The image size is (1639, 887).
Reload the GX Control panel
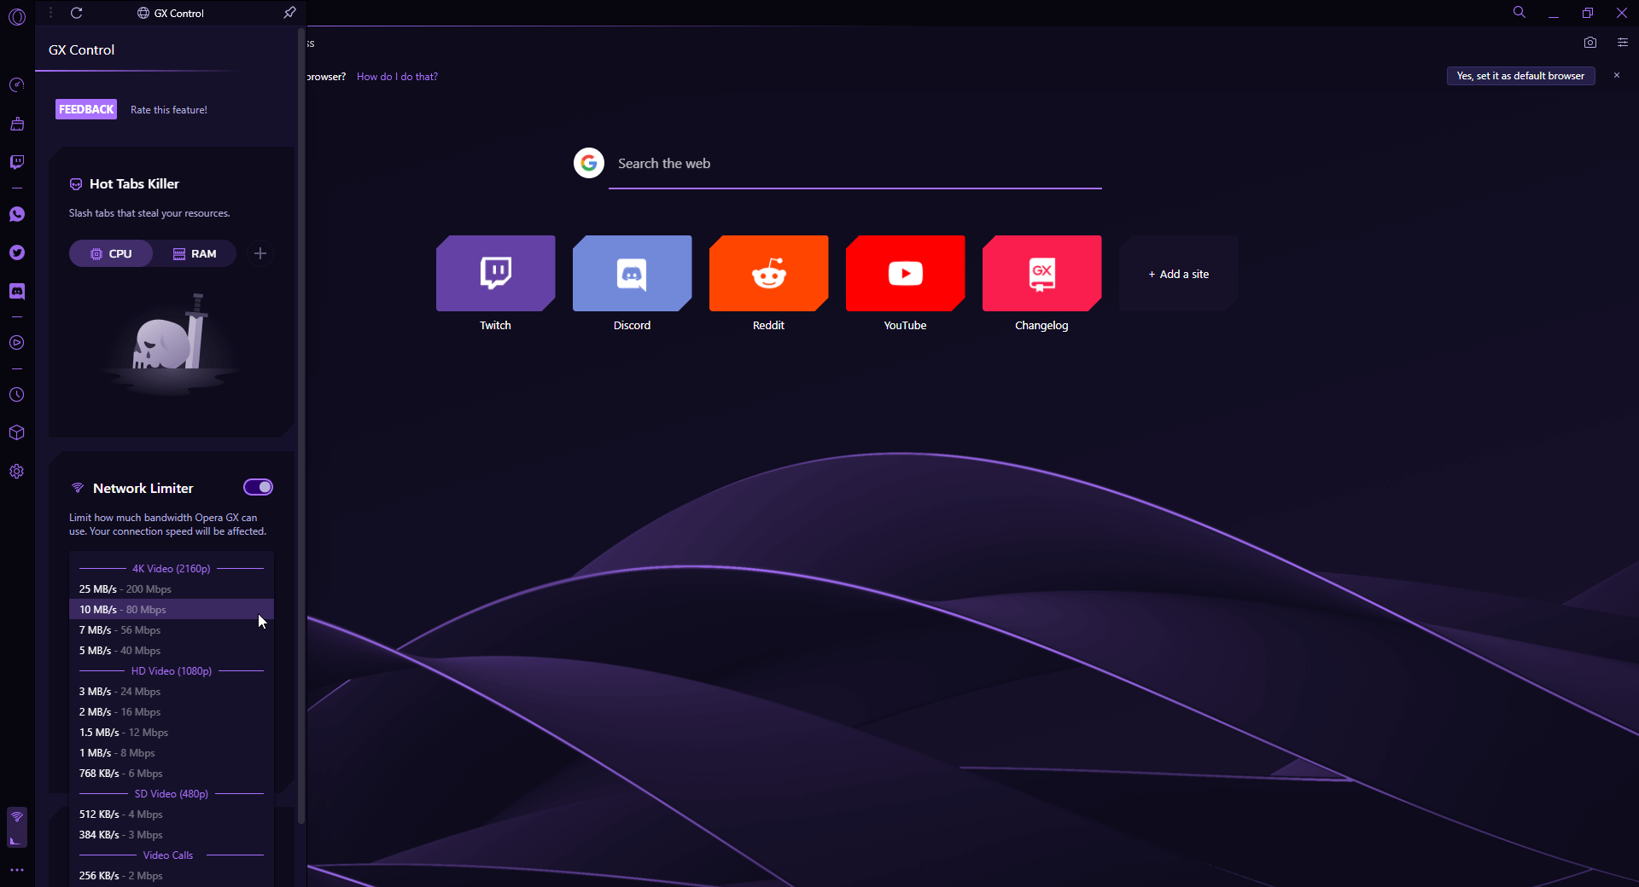77,13
